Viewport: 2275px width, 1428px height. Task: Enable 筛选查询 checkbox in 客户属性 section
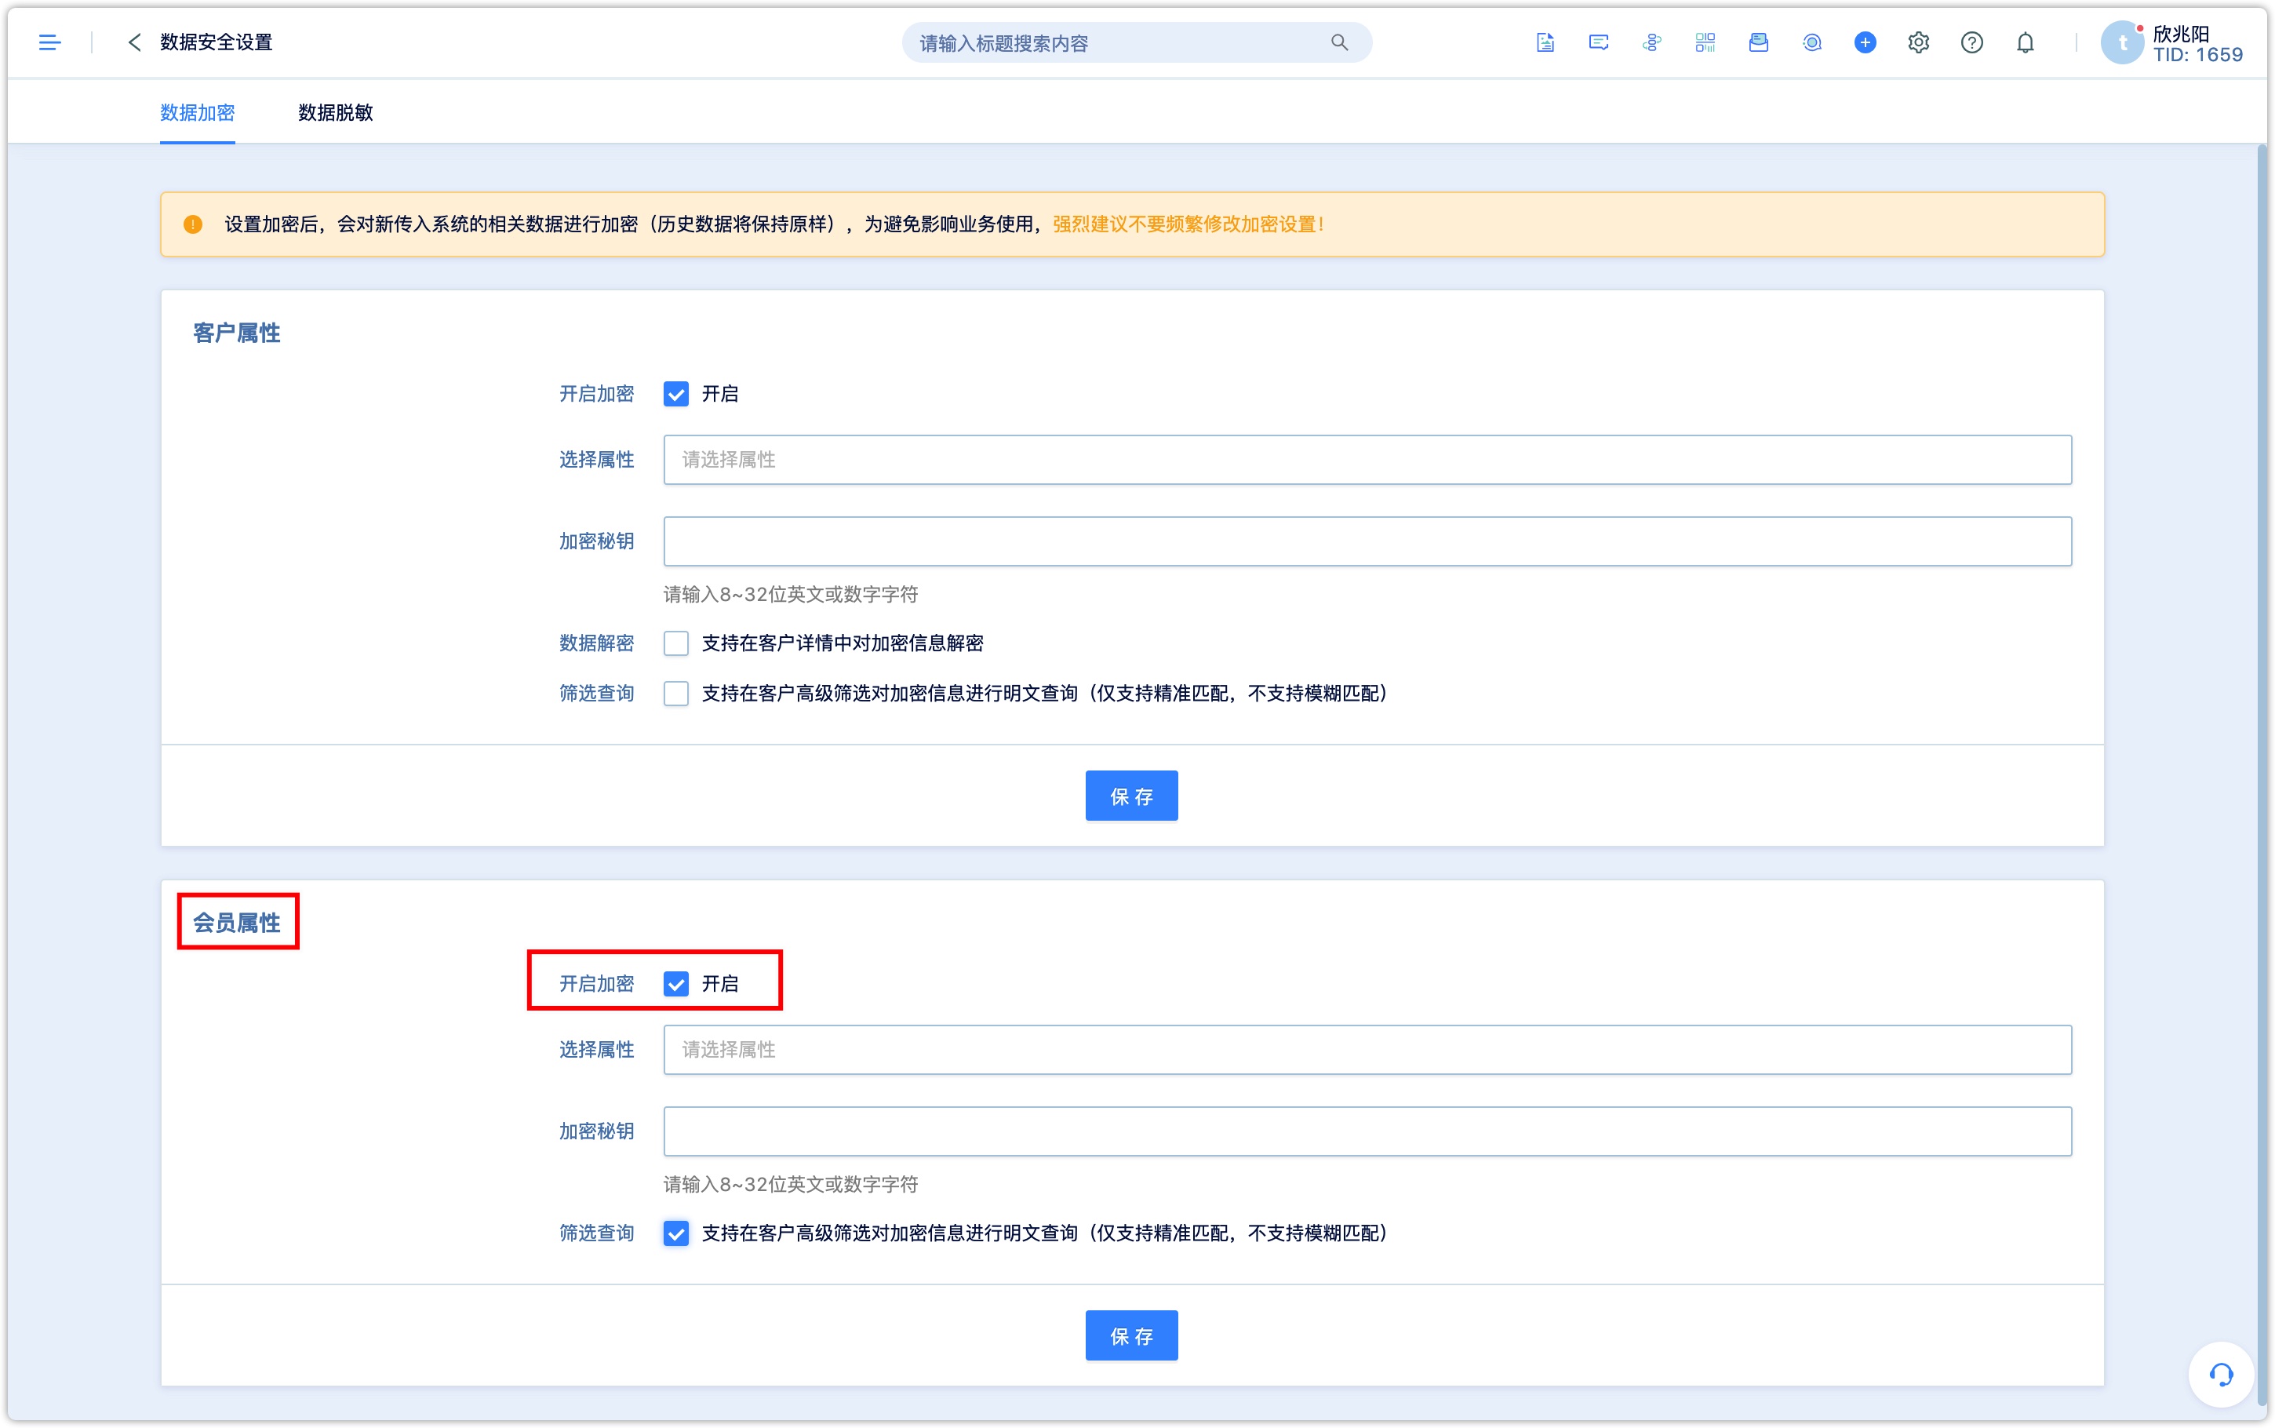pos(676,694)
